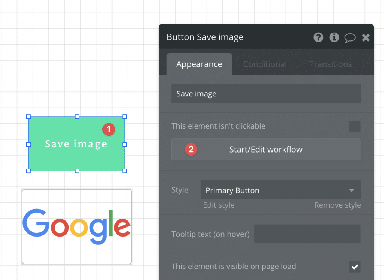Click the Edit style link
The height and width of the screenshot is (280, 384).
click(x=219, y=205)
